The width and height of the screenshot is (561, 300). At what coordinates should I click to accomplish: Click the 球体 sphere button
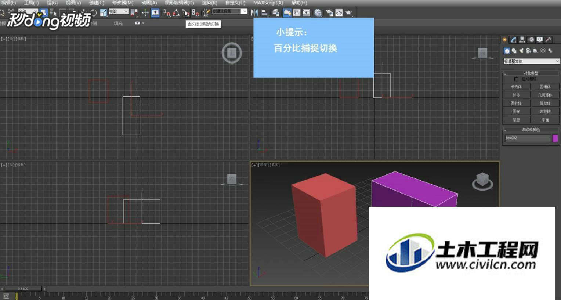(x=516, y=95)
